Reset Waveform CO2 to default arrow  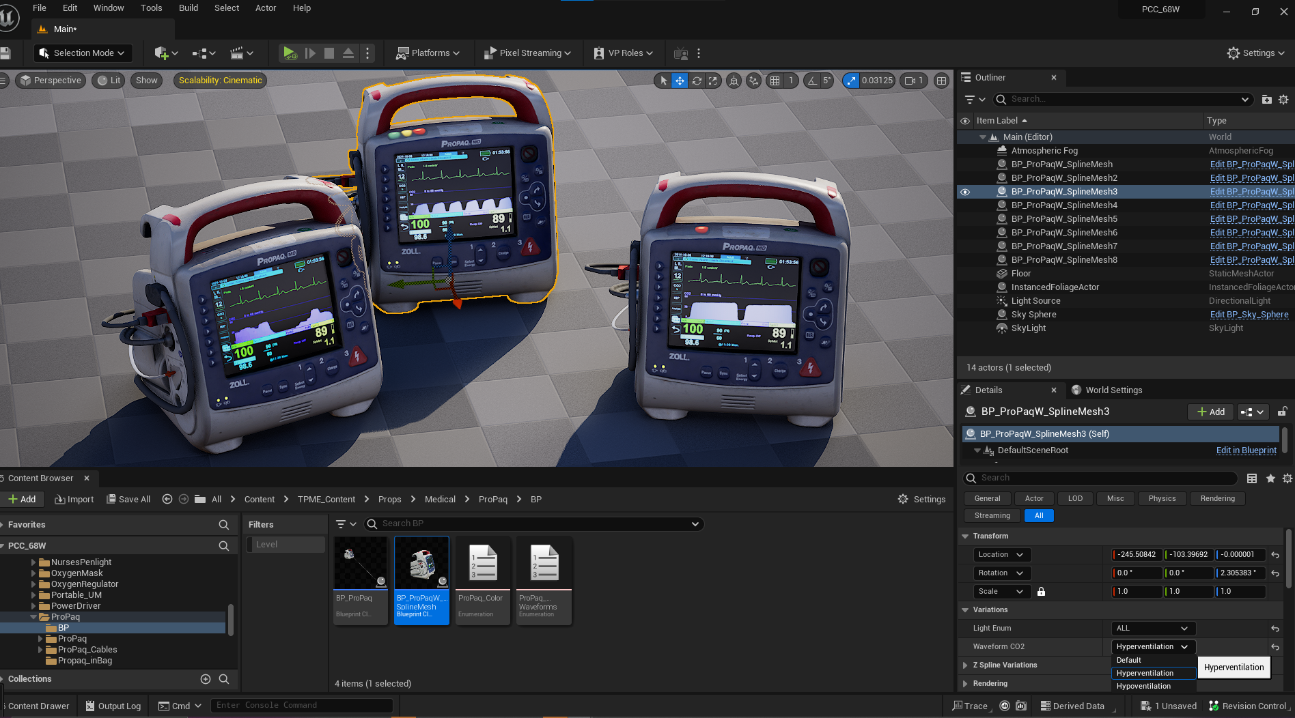(x=1275, y=647)
